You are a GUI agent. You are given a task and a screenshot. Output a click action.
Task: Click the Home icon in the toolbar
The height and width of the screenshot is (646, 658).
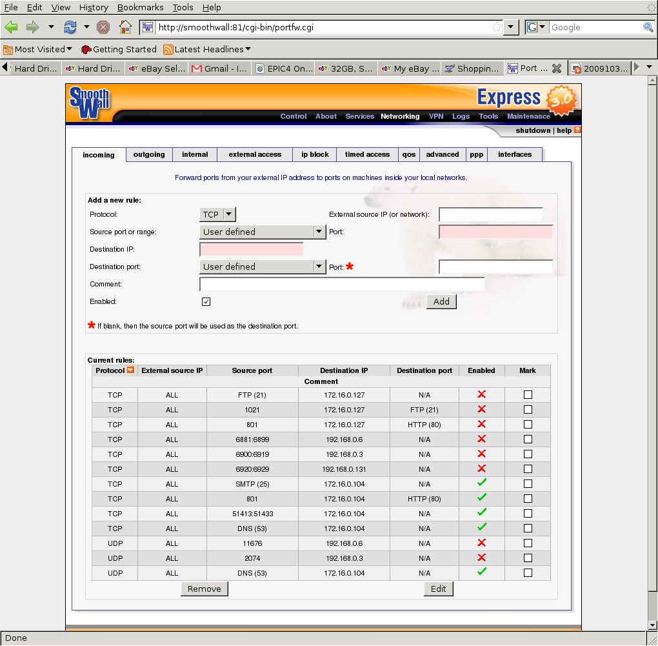click(x=125, y=27)
